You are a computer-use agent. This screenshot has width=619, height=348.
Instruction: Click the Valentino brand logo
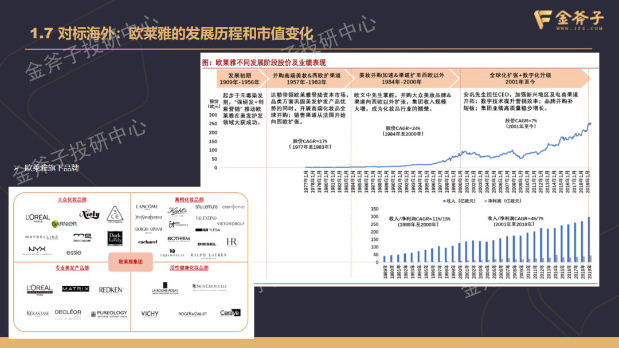point(206,218)
